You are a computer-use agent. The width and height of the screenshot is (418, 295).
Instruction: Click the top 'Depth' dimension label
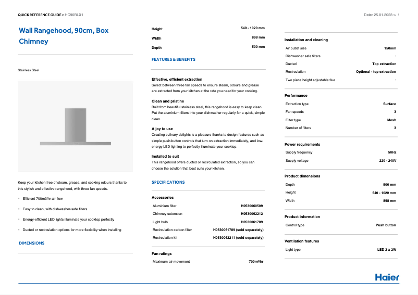[x=156, y=48]
